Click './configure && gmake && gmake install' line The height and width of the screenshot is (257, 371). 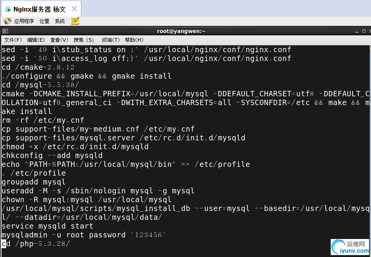pos(86,76)
